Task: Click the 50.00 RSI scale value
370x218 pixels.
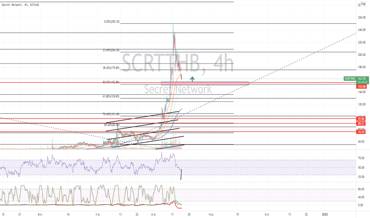Action: click(x=361, y=168)
